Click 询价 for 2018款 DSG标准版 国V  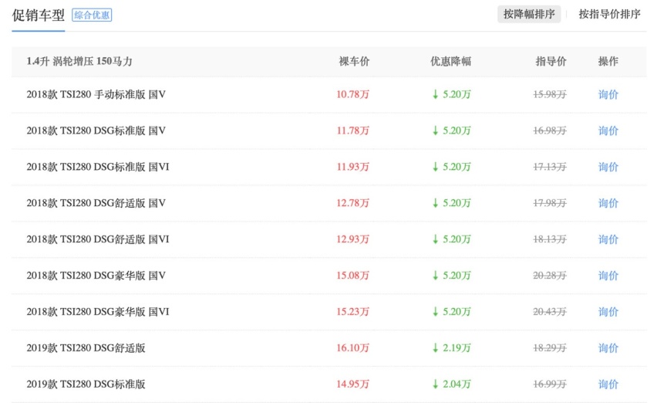click(x=608, y=130)
